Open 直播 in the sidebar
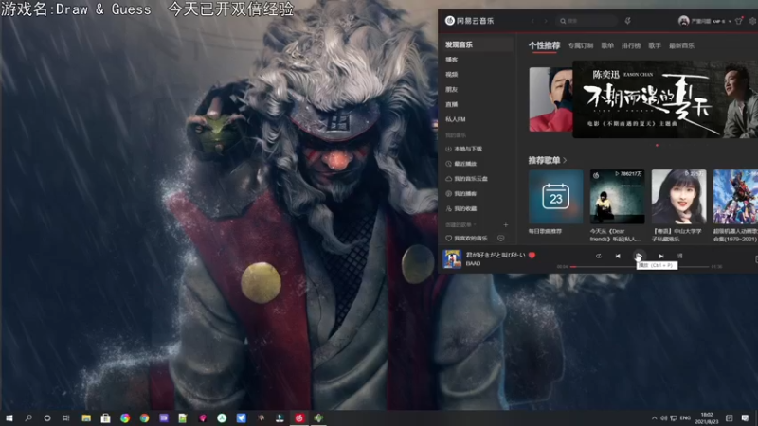 click(452, 104)
